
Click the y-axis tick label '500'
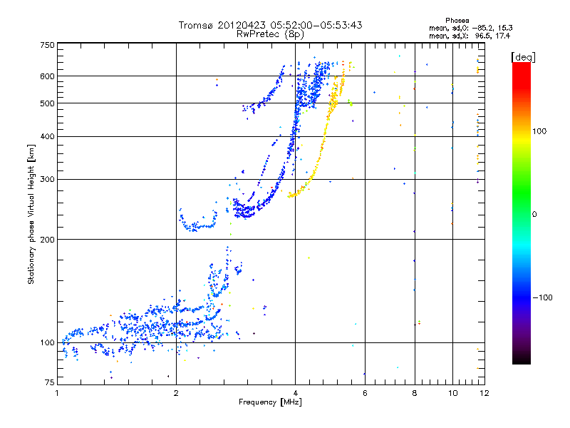pyautogui.click(x=47, y=103)
